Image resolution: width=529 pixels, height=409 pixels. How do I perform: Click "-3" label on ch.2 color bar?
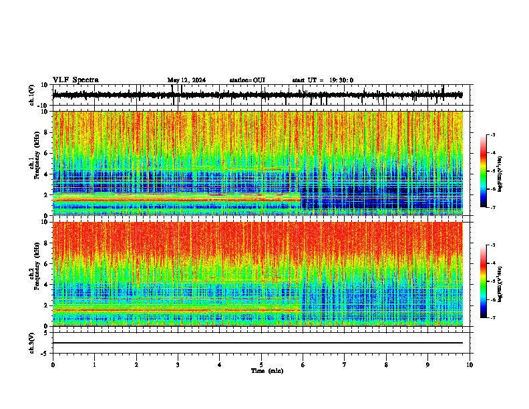click(492, 245)
